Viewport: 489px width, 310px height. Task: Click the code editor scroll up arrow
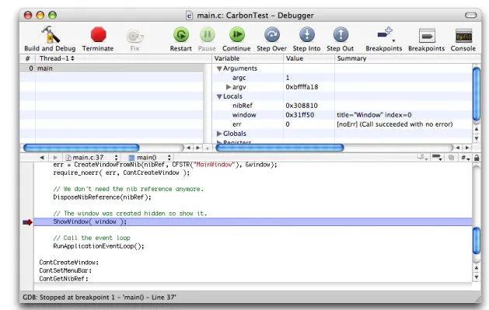(x=477, y=267)
